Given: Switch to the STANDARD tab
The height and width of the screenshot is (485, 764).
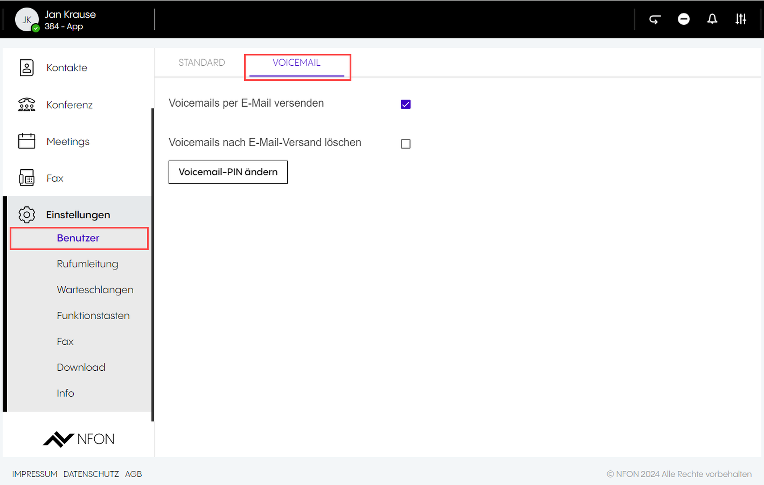Looking at the screenshot, I should tap(202, 63).
